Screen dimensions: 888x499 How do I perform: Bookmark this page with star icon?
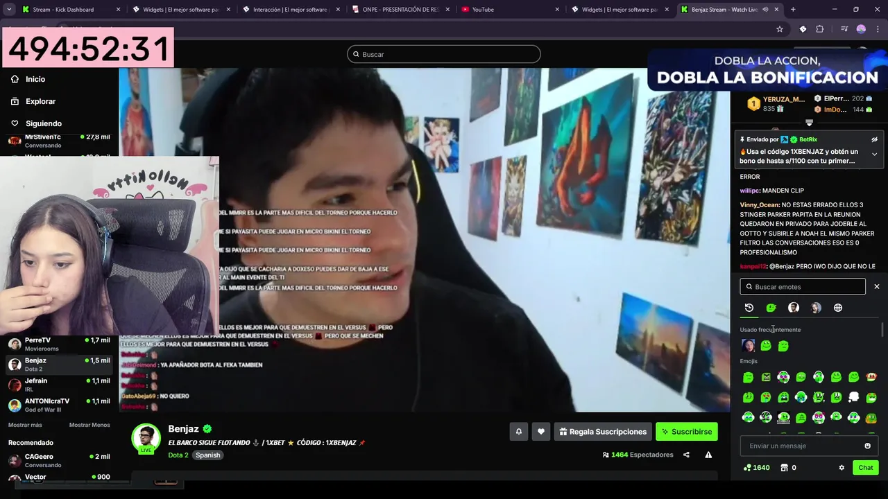780,29
